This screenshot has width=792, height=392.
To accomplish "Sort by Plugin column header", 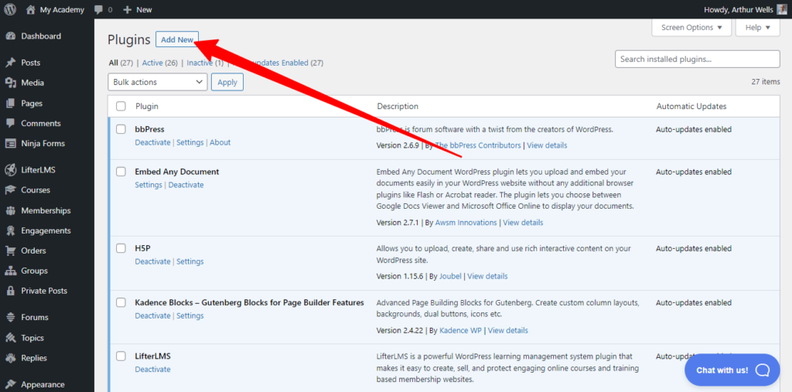I will [x=146, y=107].
